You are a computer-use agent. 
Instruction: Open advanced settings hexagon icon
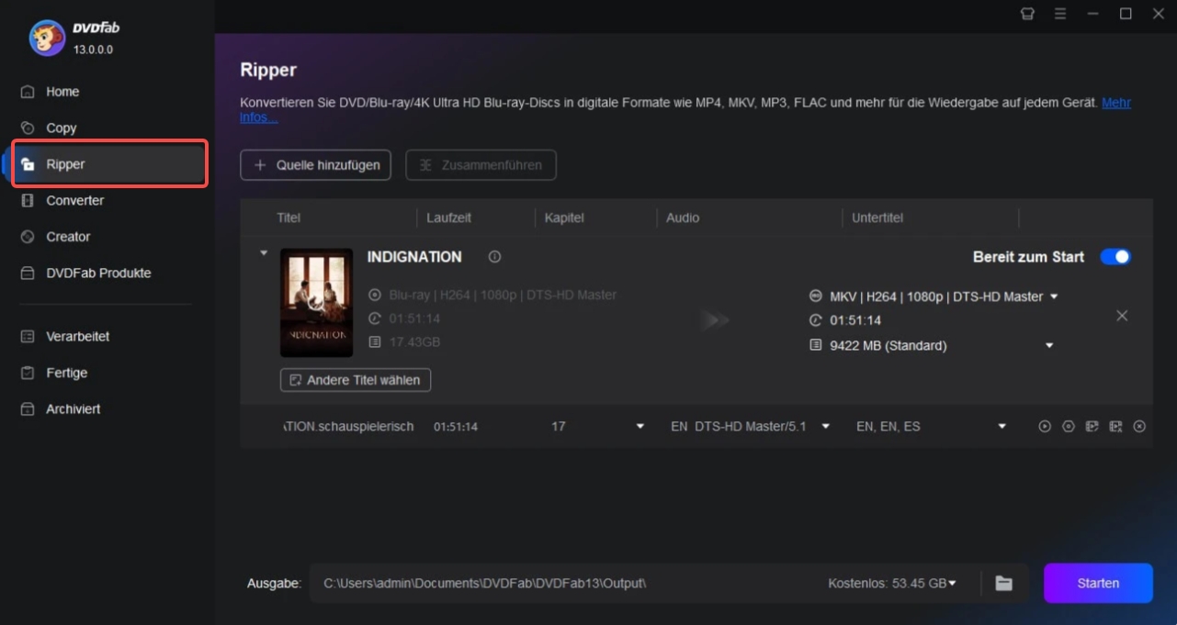click(x=1069, y=427)
